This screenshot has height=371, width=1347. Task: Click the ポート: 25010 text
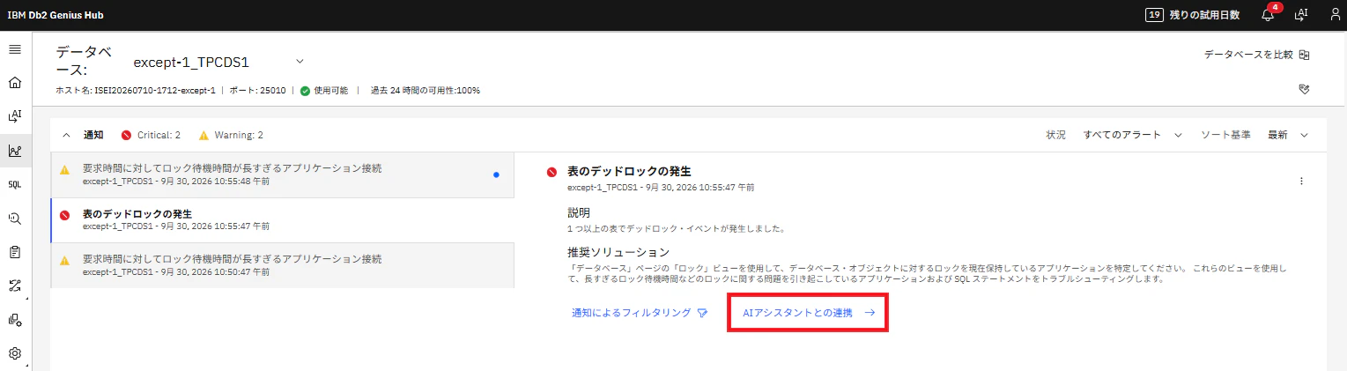coord(257,91)
